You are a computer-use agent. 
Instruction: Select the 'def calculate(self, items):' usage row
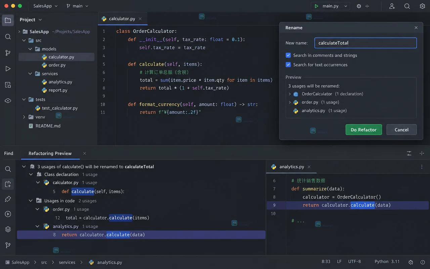point(141,191)
